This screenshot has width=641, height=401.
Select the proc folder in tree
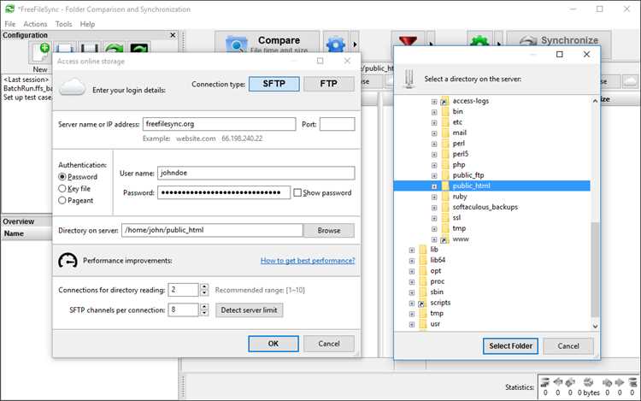coord(437,281)
